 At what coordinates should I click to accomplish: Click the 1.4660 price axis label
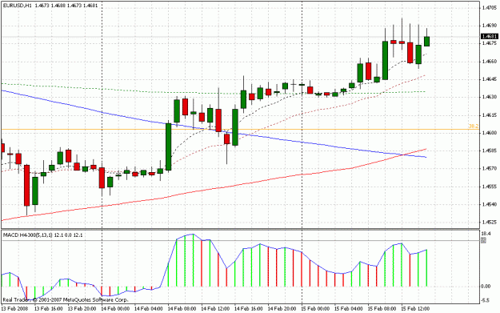pos(489,61)
